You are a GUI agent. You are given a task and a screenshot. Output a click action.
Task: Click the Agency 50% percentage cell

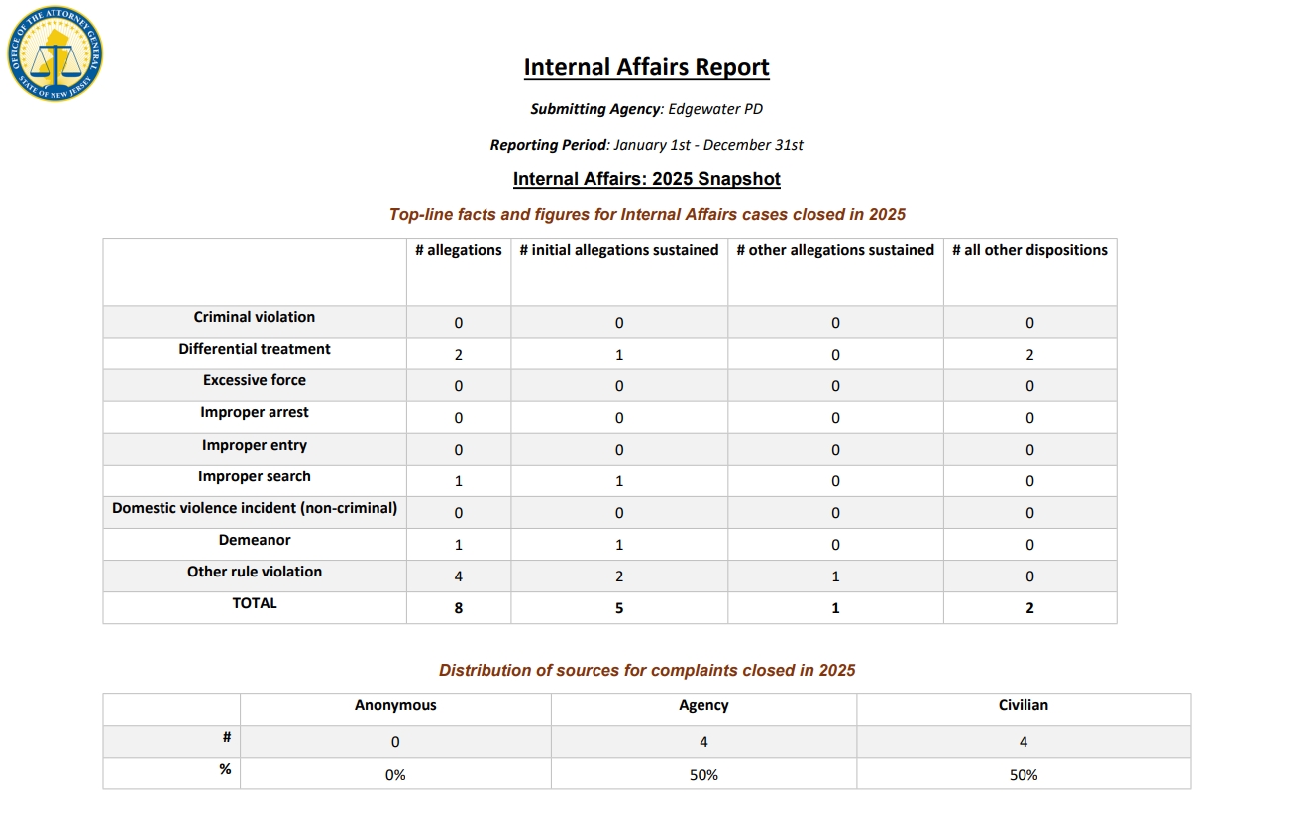click(703, 775)
